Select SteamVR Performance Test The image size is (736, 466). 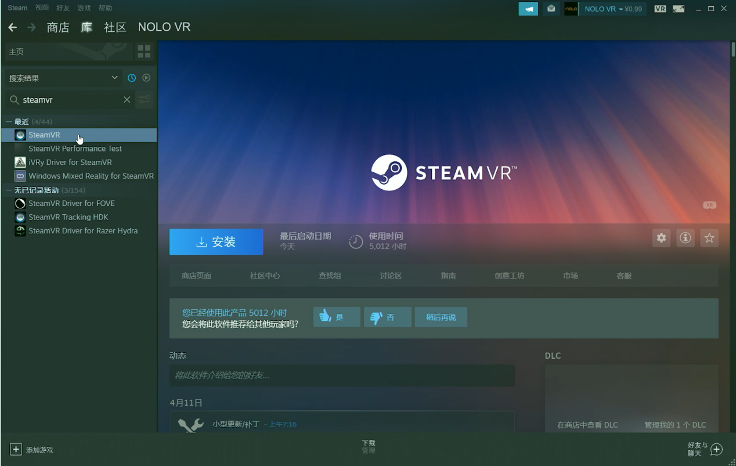point(75,149)
